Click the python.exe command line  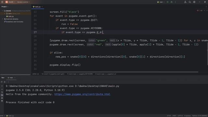62,86
